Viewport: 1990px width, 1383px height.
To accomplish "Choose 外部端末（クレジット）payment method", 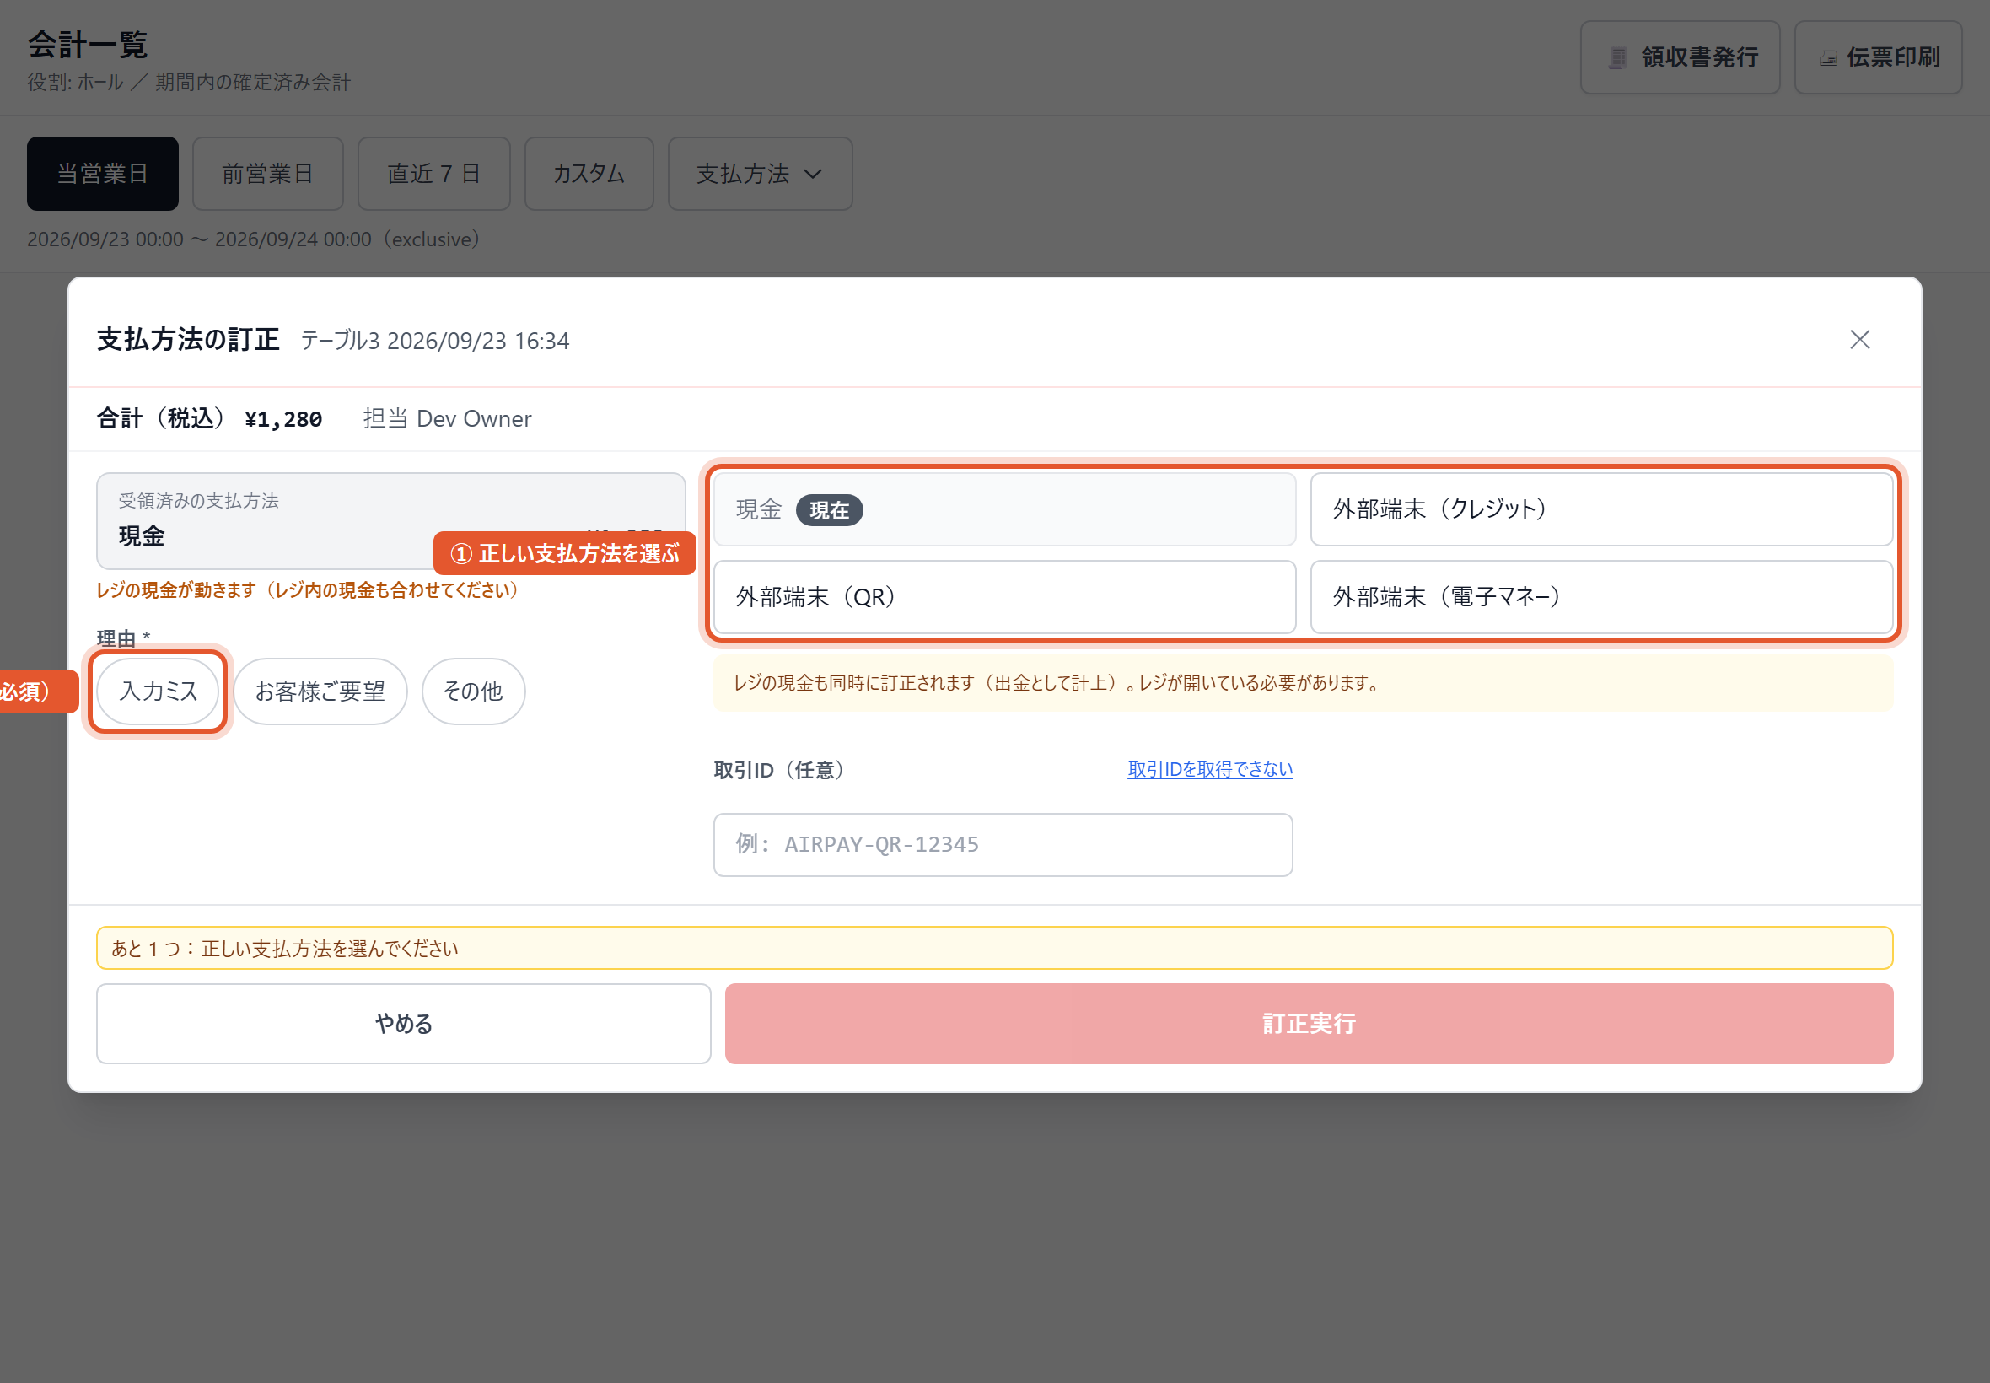I will pyautogui.click(x=1601, y=509).
